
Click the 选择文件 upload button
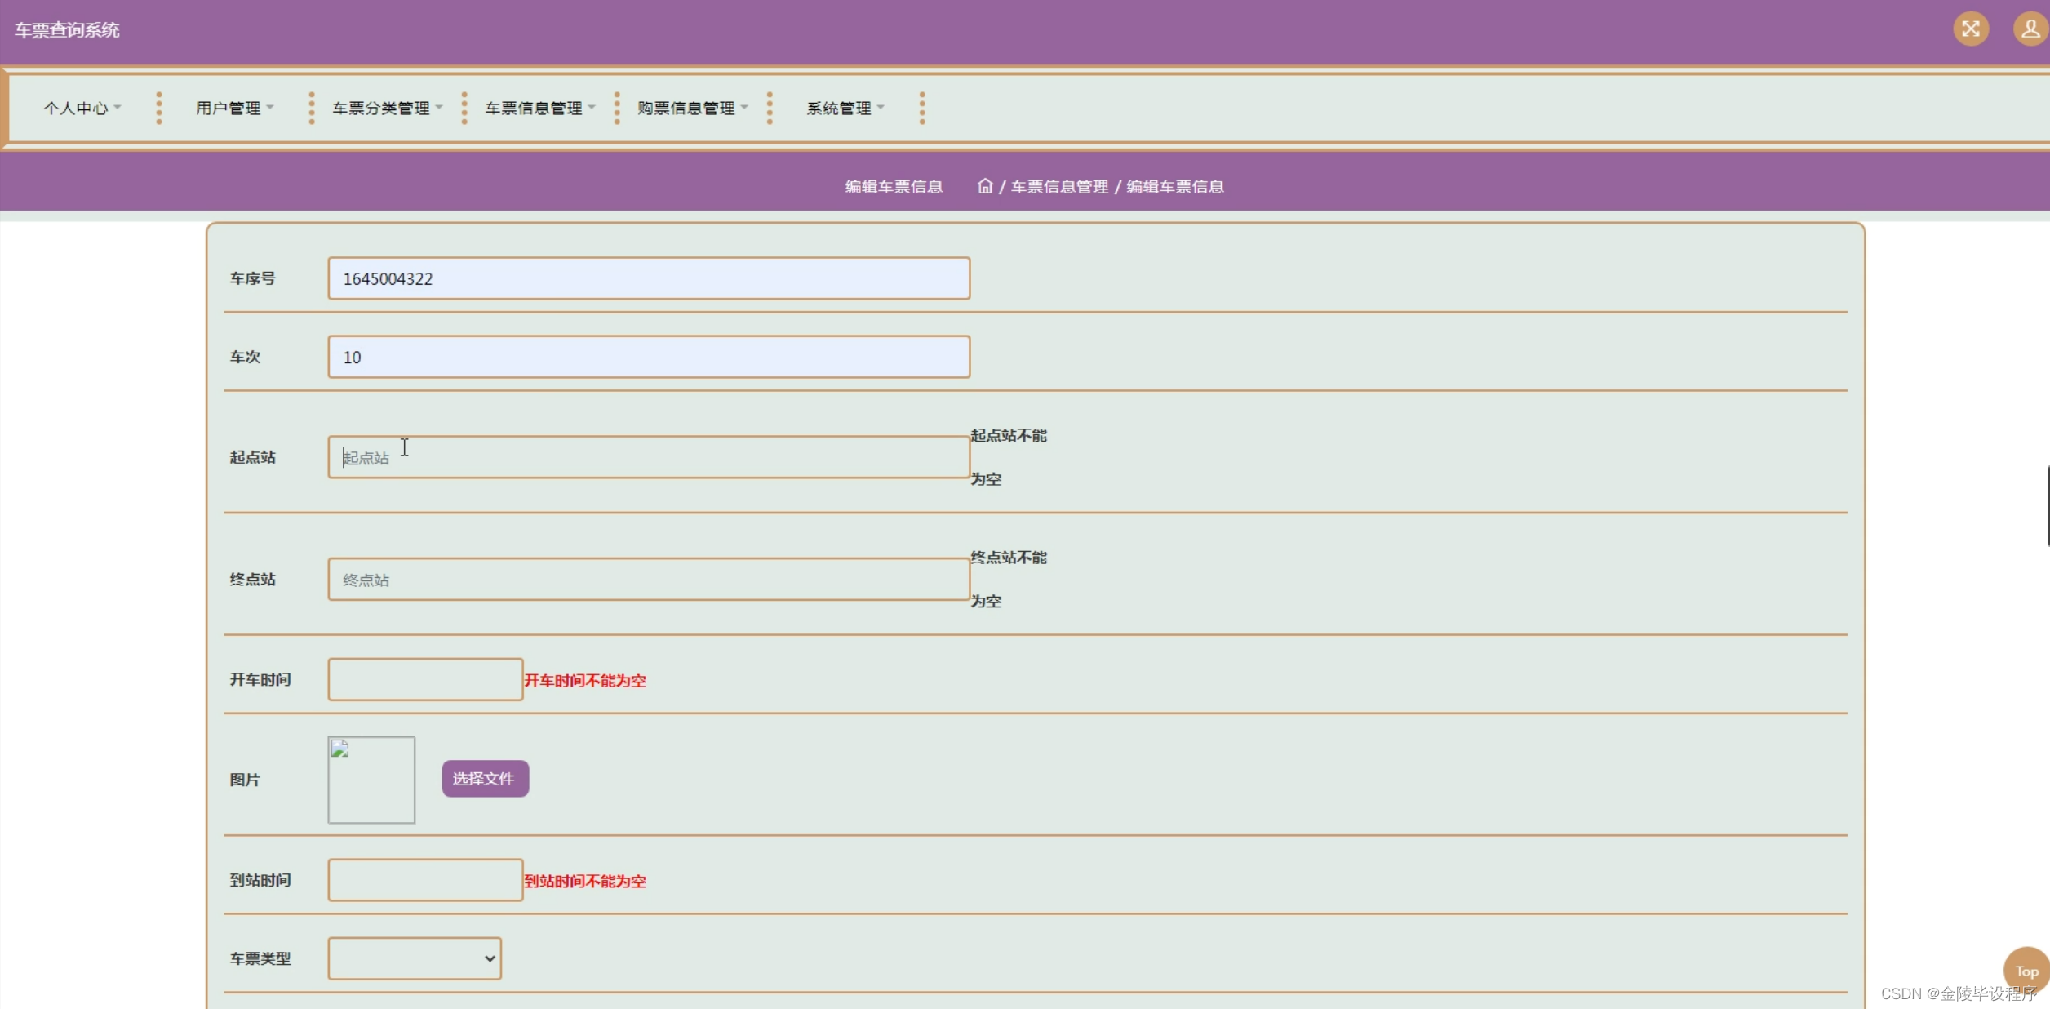(x=484, y=779)
